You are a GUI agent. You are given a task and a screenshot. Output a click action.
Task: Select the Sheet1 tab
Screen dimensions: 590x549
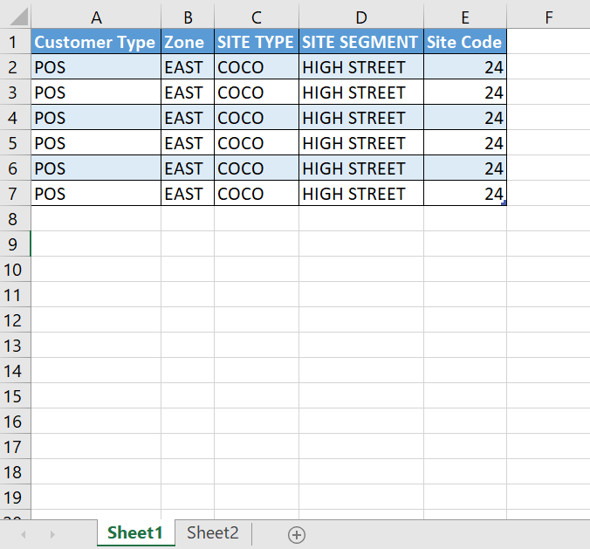135,532
